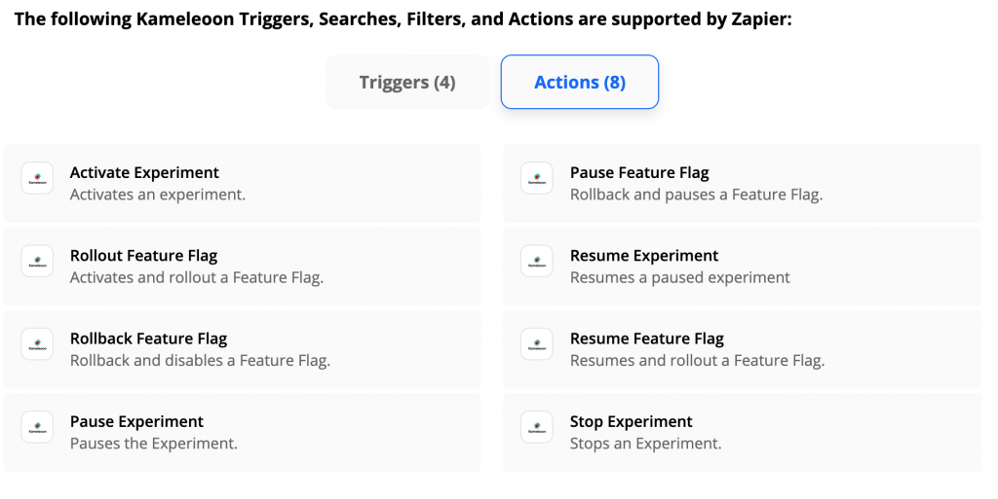Choose the Pause Experiment action title
The image size is (998, 499).
[136, 421]
